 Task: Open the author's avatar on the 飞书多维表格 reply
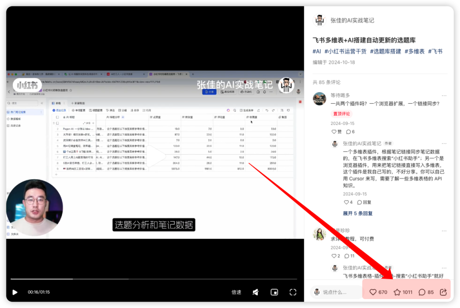(x=335, y=268)
